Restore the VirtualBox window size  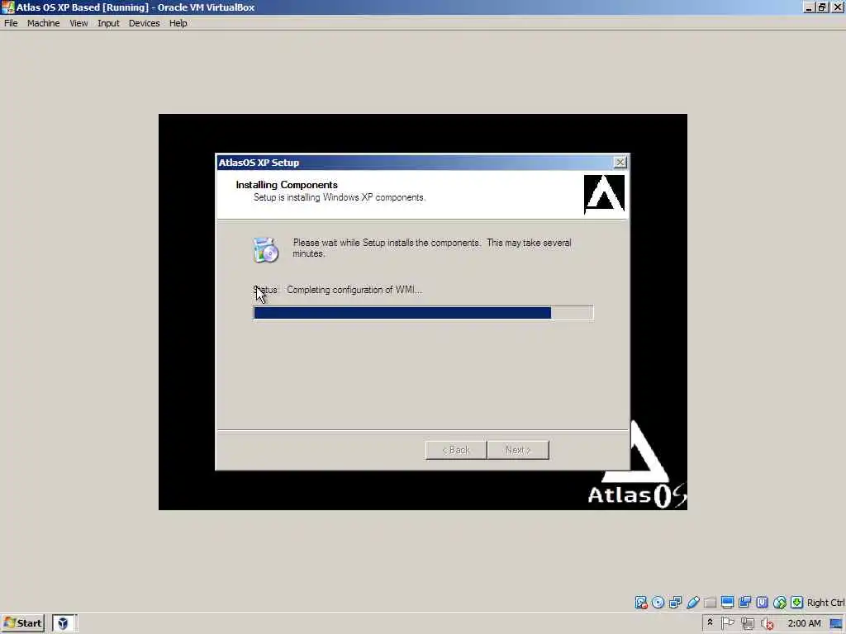coord(822,7)
